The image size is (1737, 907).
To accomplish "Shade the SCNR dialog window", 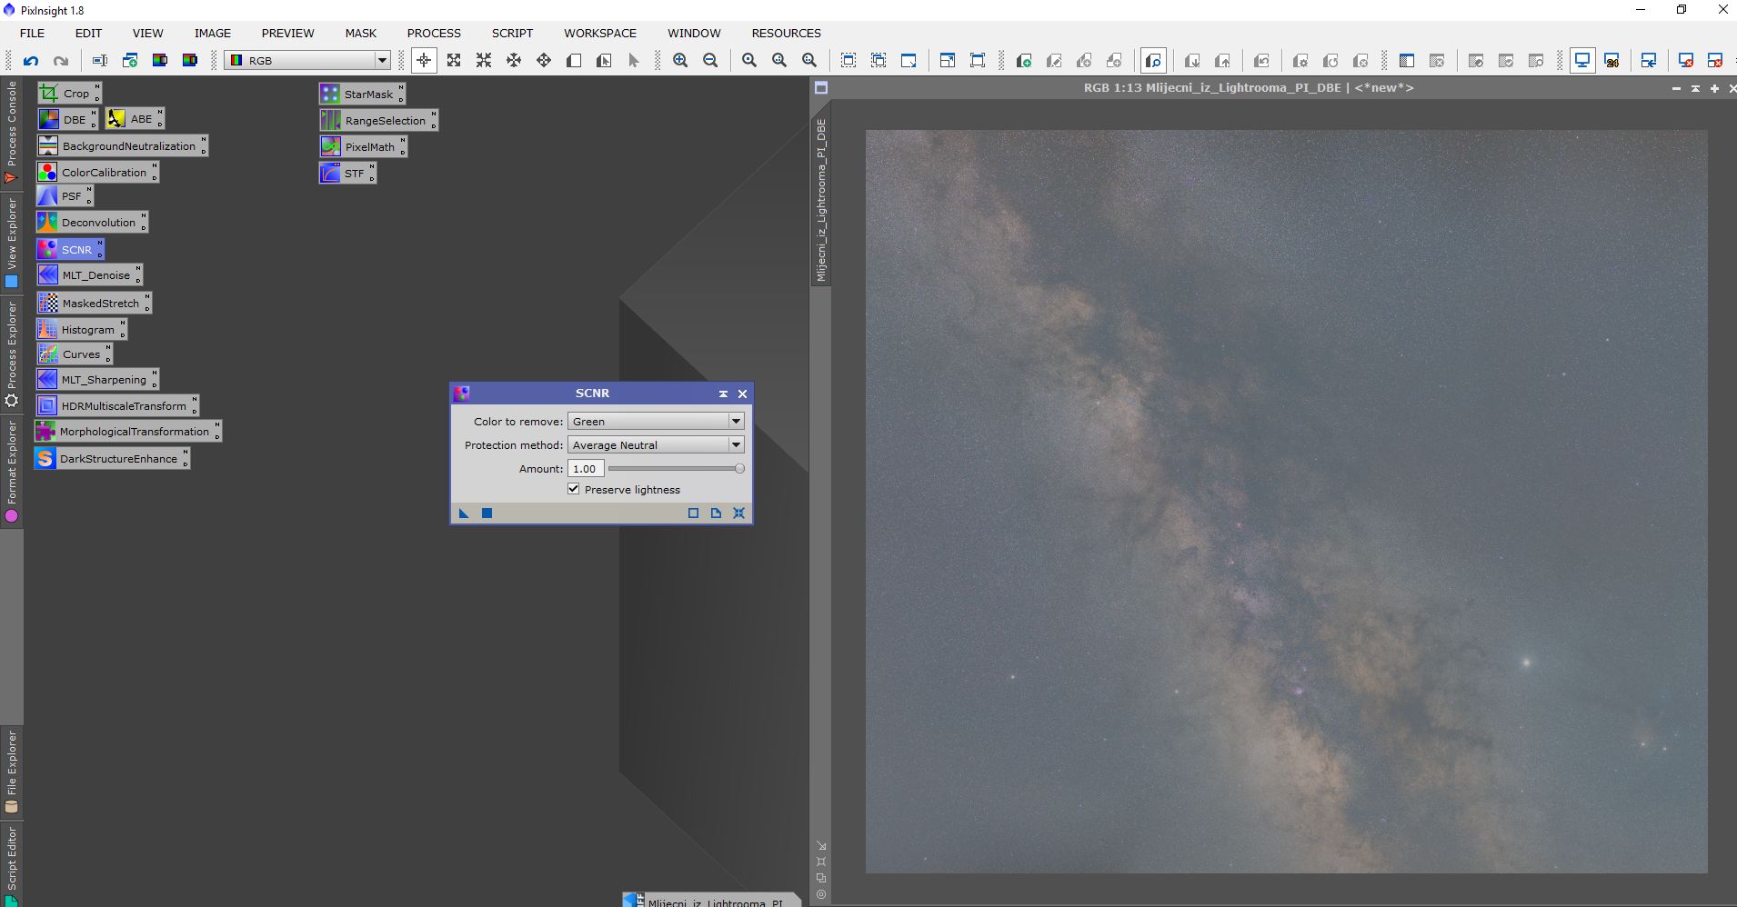I will click(x=723, y=394).
